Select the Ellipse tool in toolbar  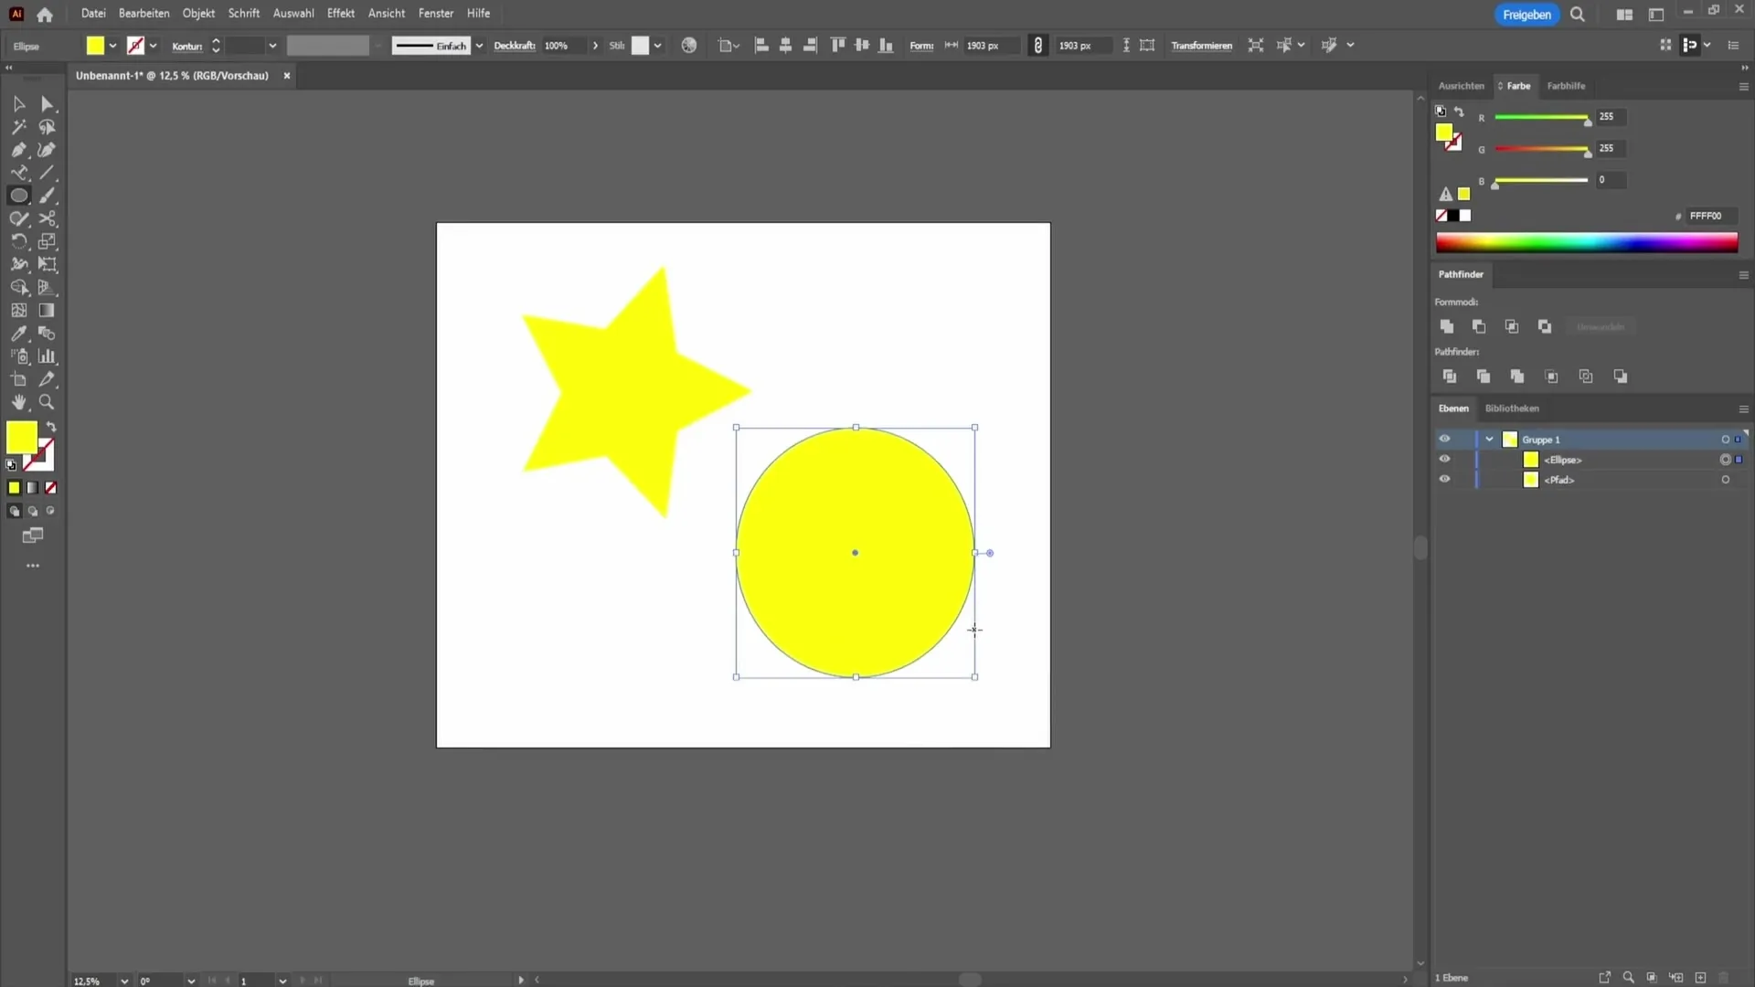click(18, 196)
